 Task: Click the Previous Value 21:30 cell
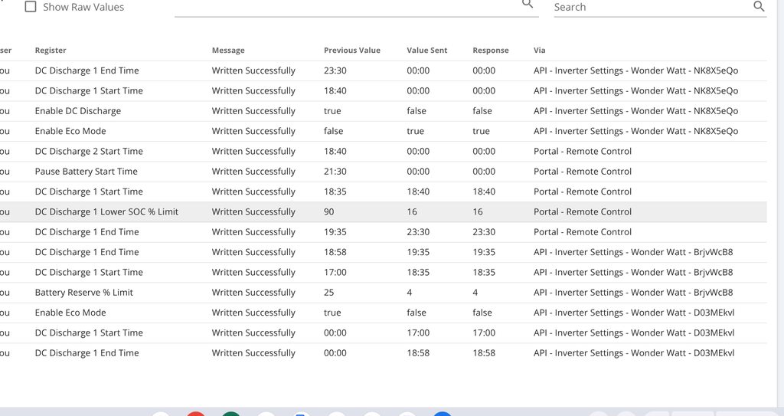[x=335, y=172]
